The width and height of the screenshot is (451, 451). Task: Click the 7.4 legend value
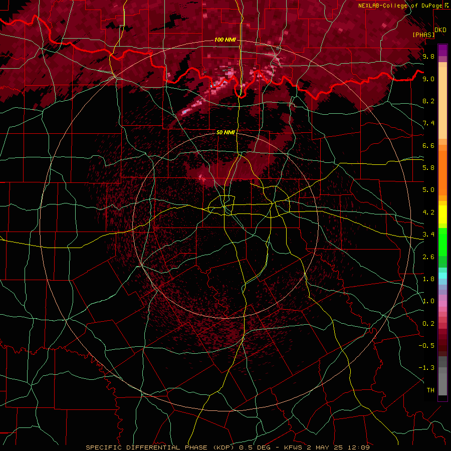click(428, 123)
